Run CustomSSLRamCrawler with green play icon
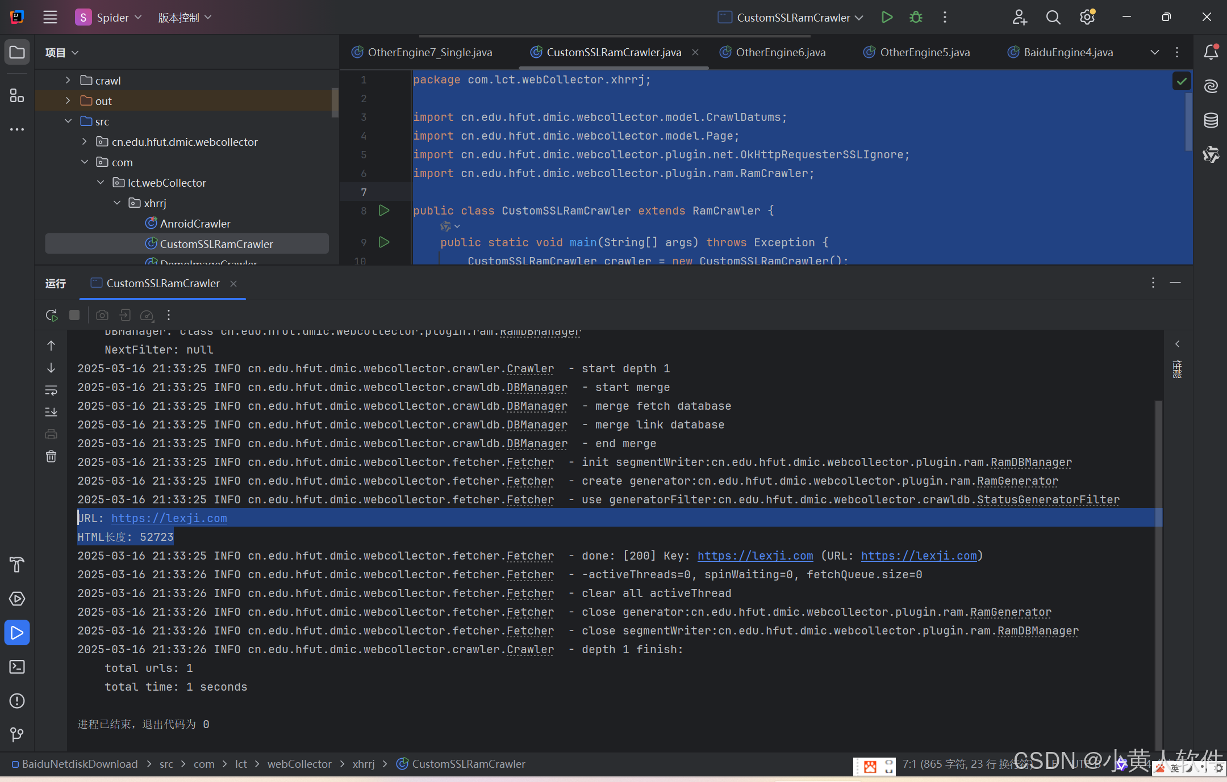The width and height of the screenshot is (1227, 782). click(x=887, y=17)
